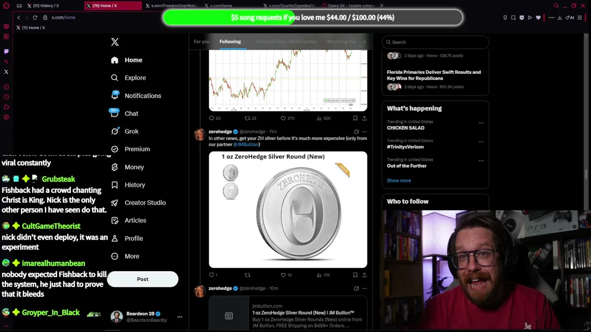Image resolution: width=591 pixels, height=332 pixels.
Task: Open the Opera GX menu logo
Action: click(6, 6)
